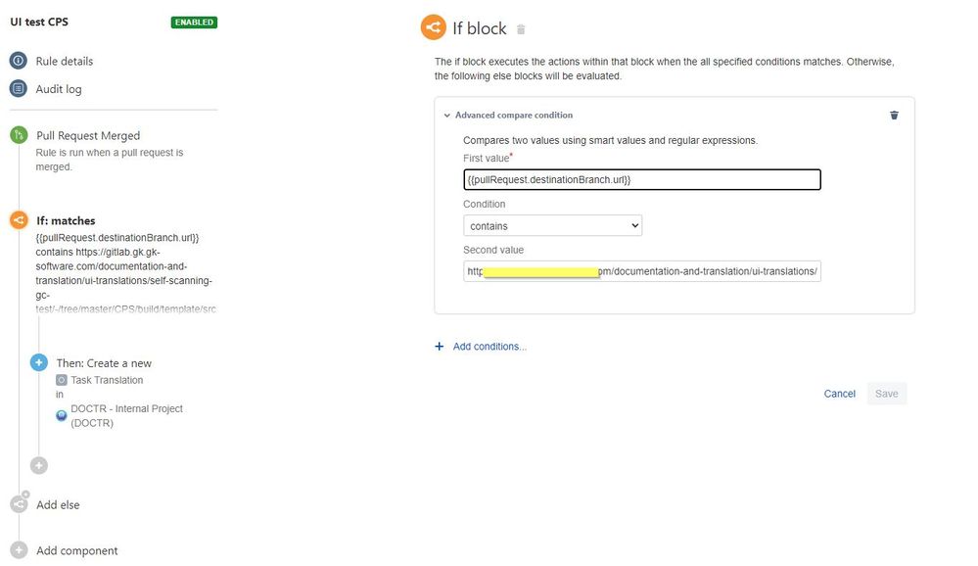Open Rule details in sidebar

click(x=65, y=61)
